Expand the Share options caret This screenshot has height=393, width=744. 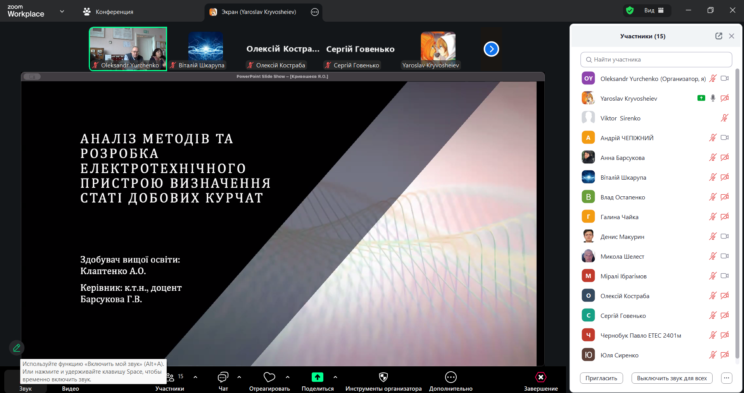[x=335, y=377]
